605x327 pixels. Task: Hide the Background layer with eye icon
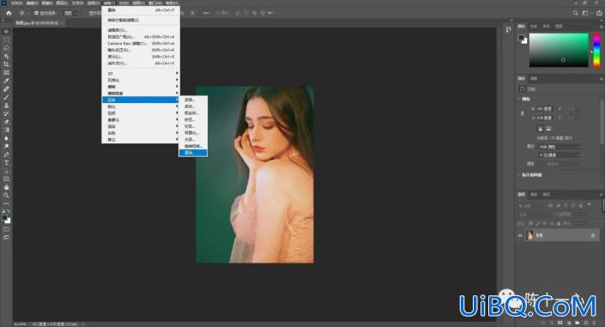tap(520, 235)
